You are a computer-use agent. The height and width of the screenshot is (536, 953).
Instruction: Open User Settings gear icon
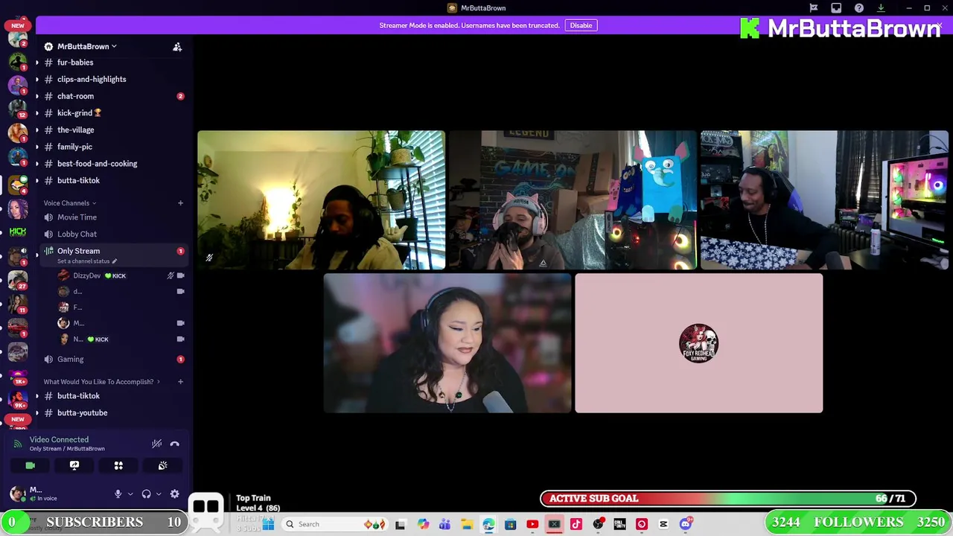tap(174, 494)
